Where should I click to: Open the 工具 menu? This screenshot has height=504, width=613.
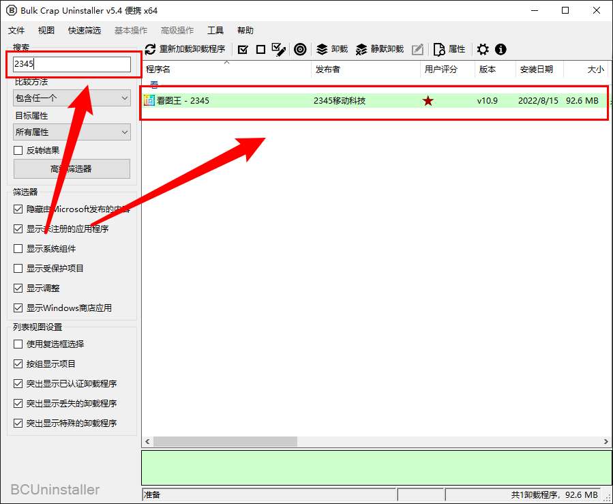(215, 30)
